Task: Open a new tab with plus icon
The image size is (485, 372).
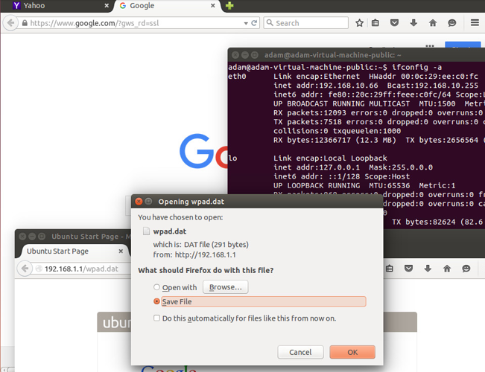Action: tap(229, 5)
